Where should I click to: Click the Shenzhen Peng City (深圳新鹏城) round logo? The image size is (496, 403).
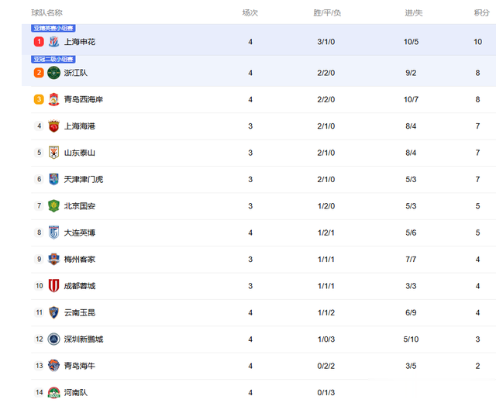point(53,339)
